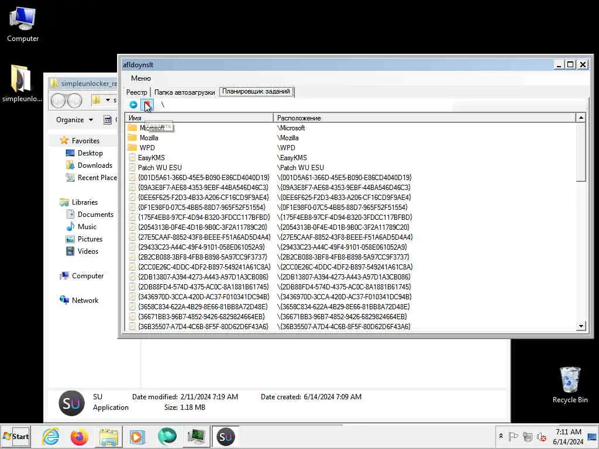Click the \Patch WU ESU location cell
This screenshot has width=599, height=449.
point(300,168)
